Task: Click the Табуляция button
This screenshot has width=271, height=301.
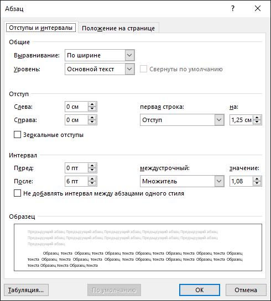Action: (x=26, y=290)
